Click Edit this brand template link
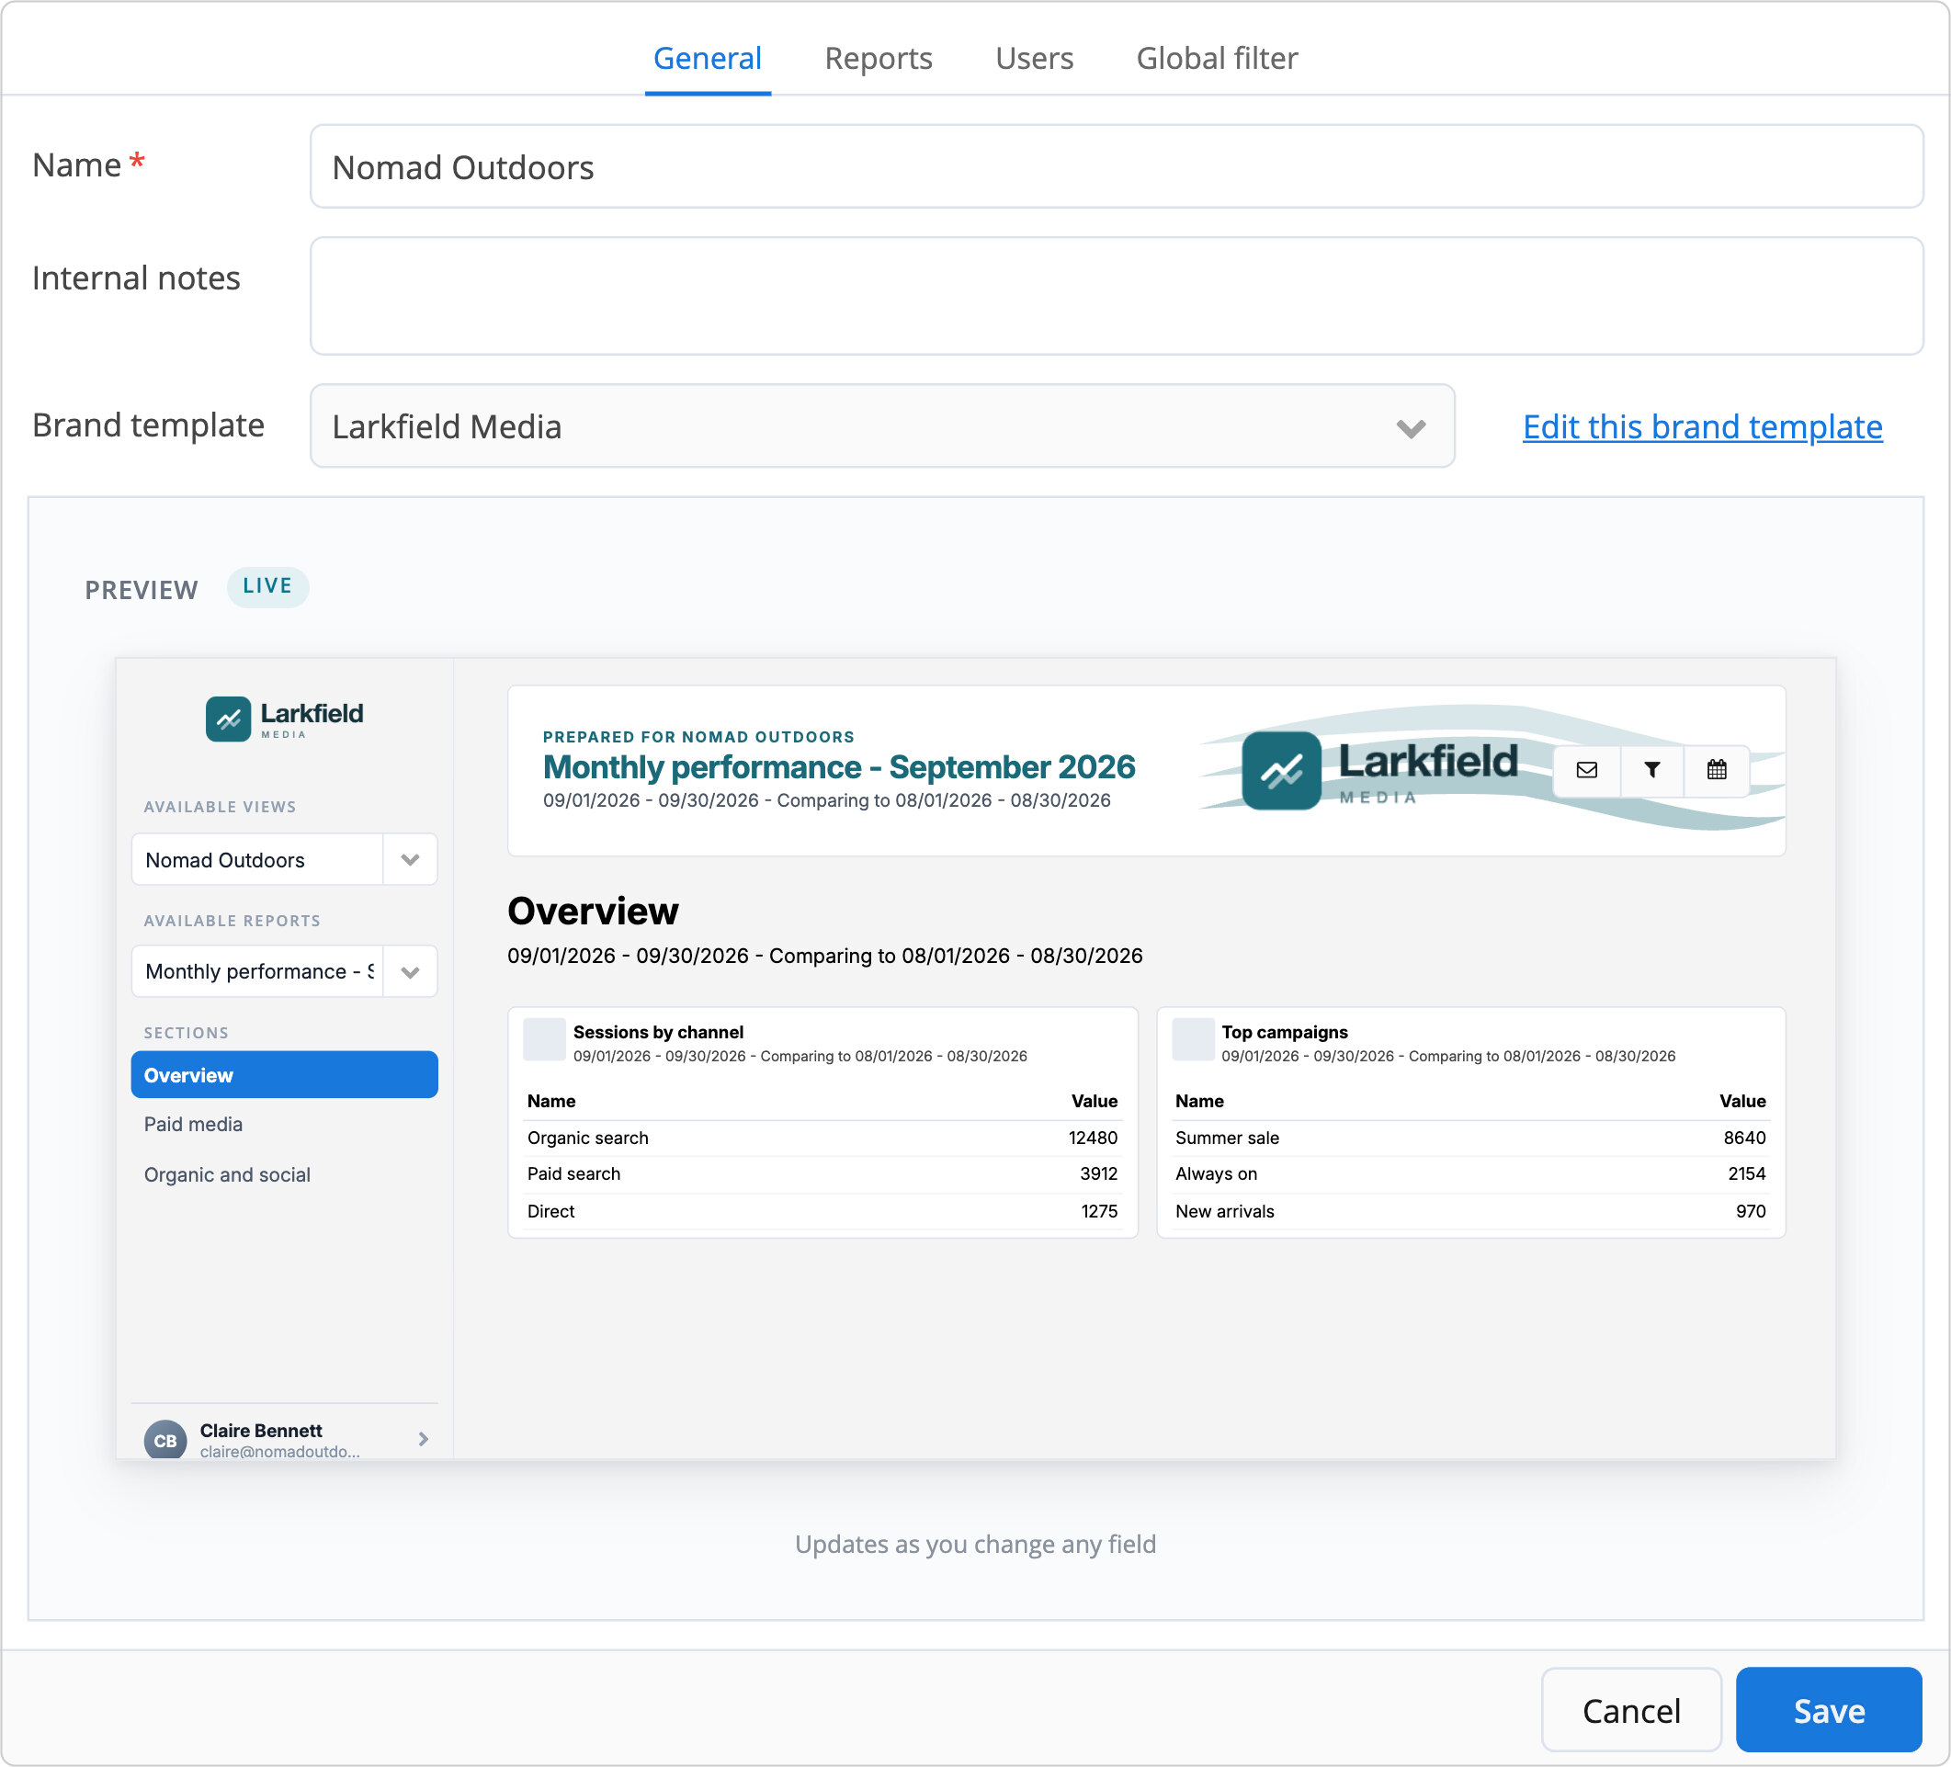The width and height of the screenshot is (1951, 1767). [x=1702, y=426]
